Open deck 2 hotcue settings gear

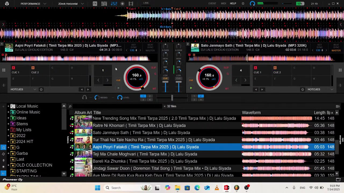(x=303, y=90)
